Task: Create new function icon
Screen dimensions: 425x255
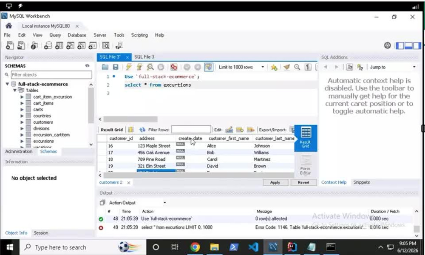Action: click(x=92, y=45)
